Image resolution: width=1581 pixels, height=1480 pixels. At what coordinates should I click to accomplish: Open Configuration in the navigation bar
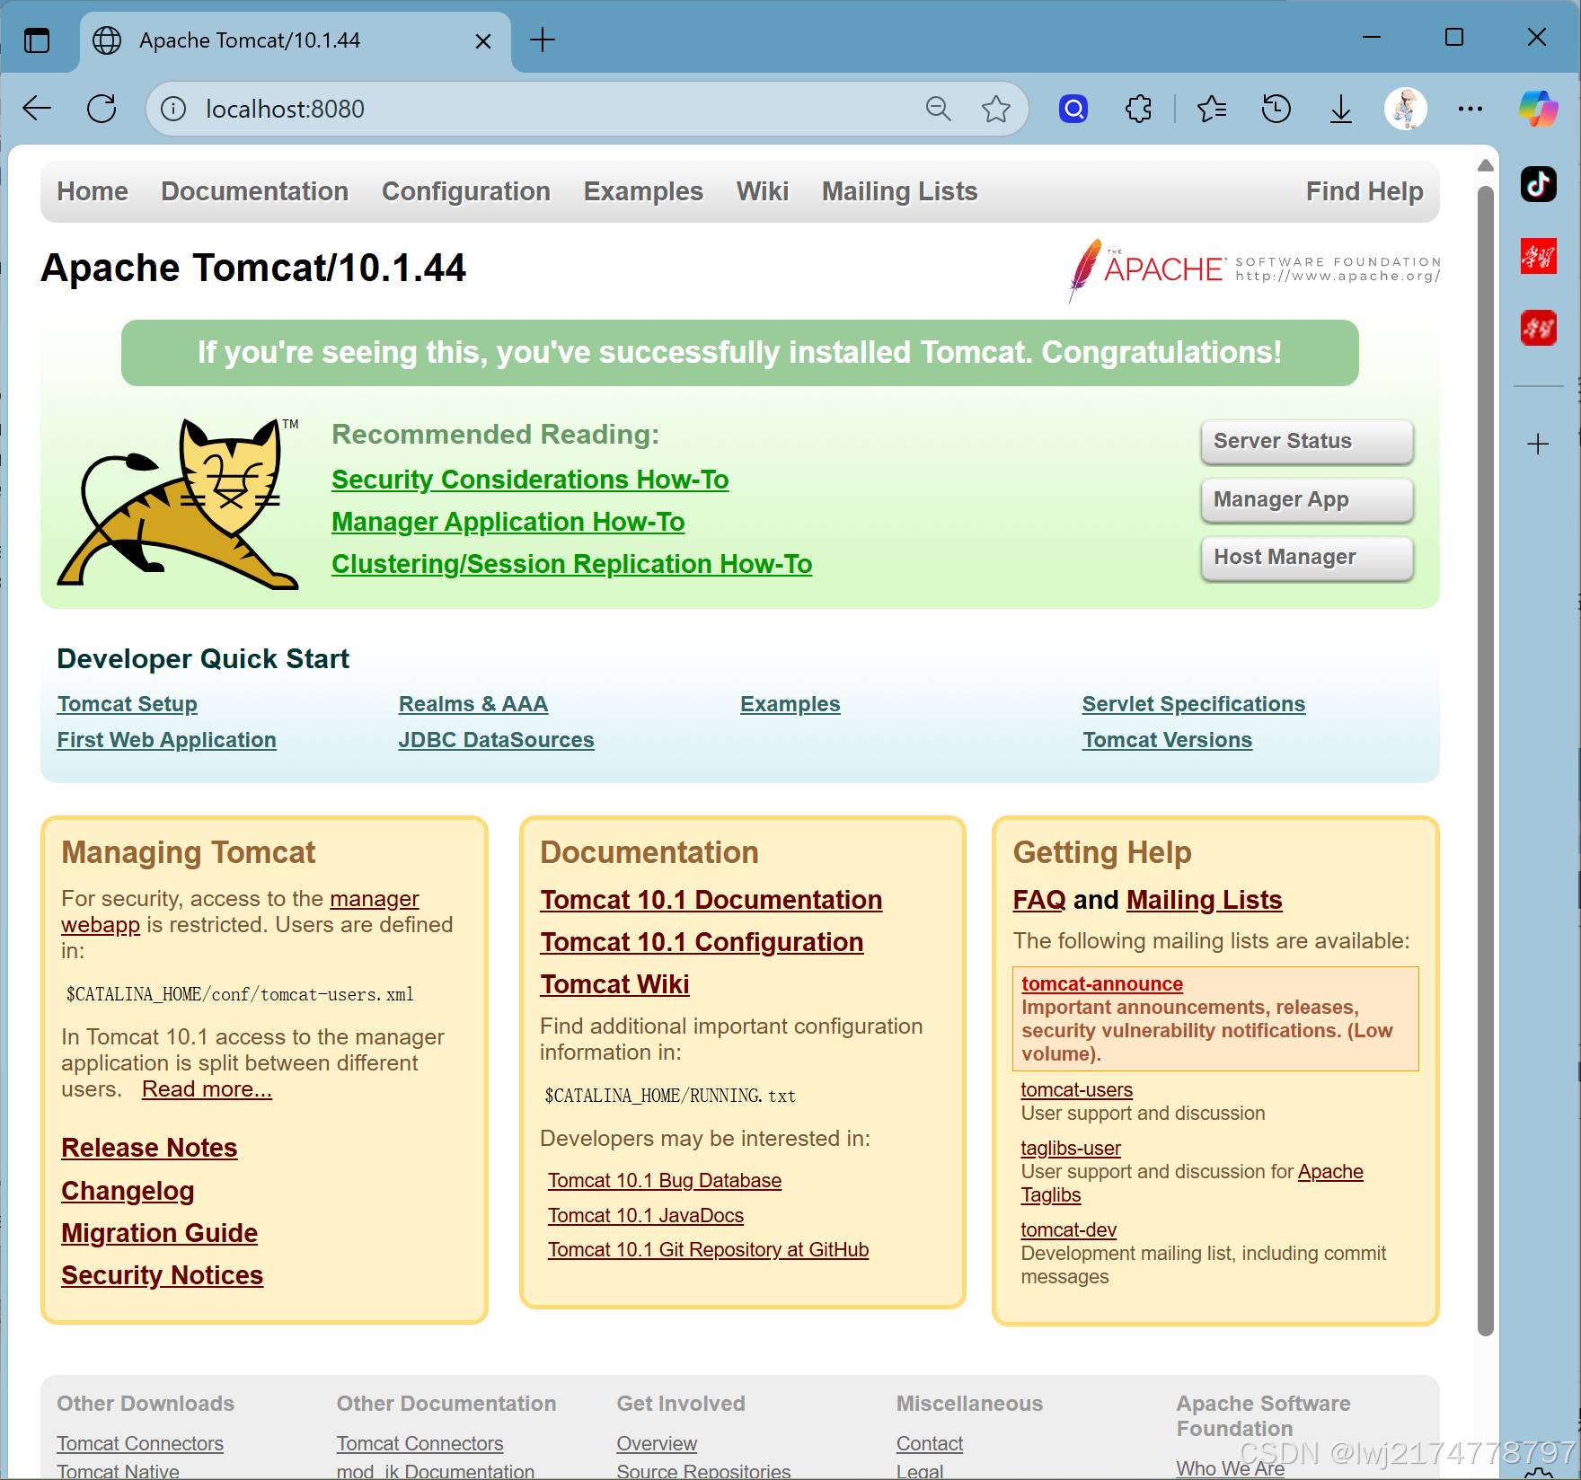coord(466,191)
